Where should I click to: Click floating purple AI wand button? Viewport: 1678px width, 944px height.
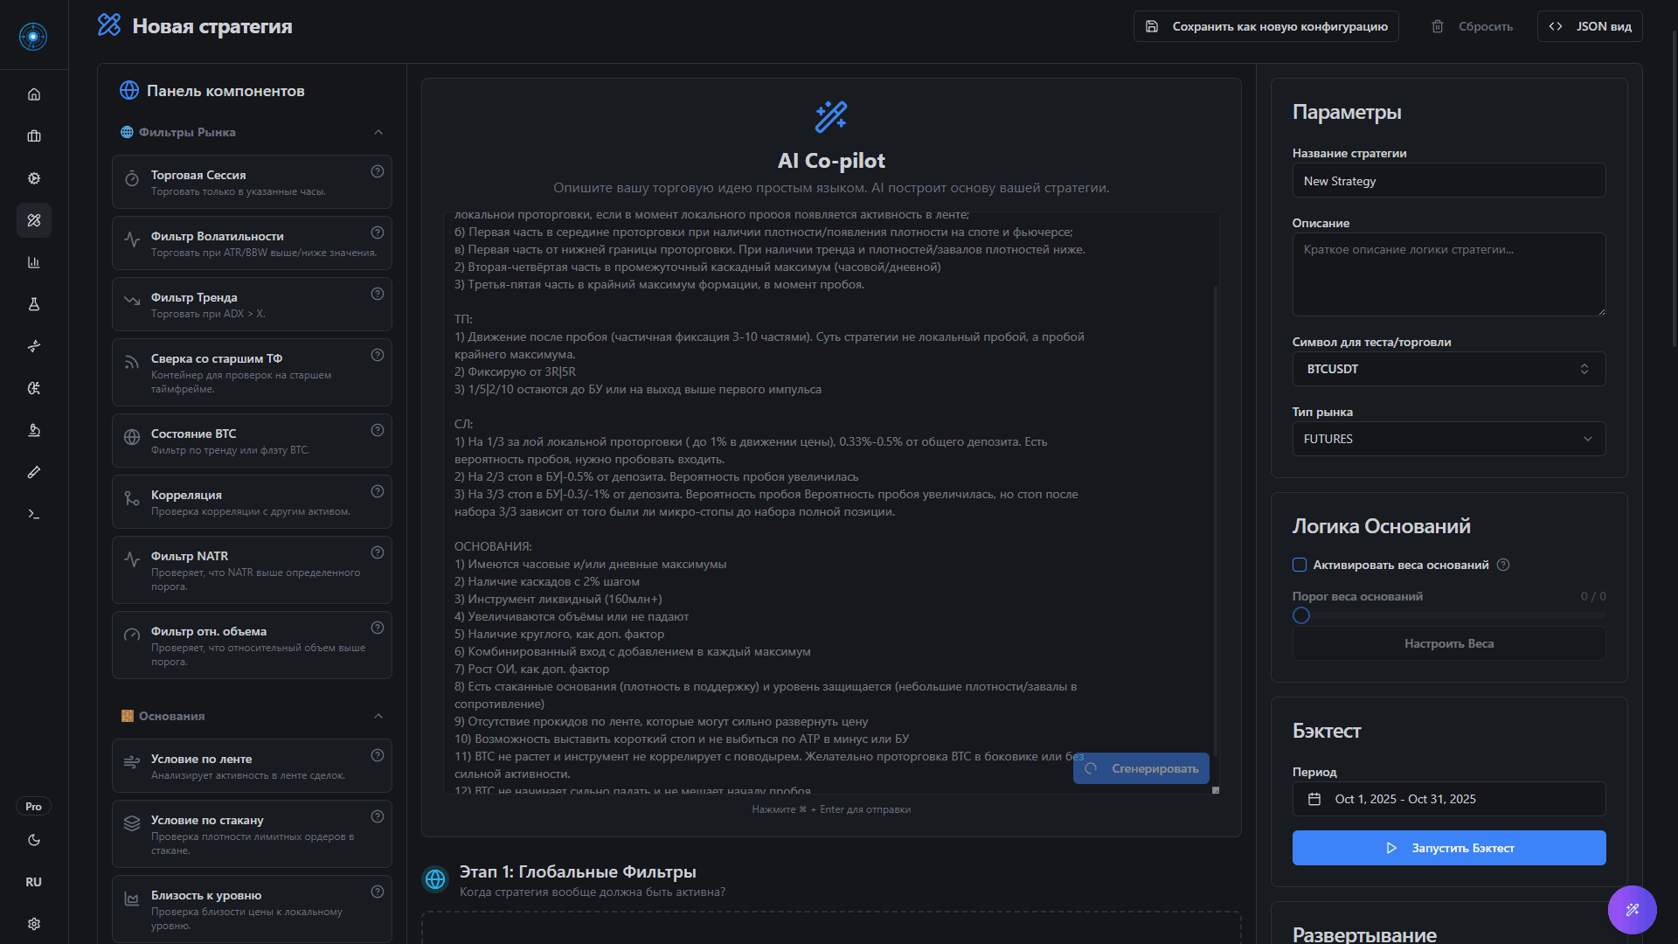(1632, 910)
